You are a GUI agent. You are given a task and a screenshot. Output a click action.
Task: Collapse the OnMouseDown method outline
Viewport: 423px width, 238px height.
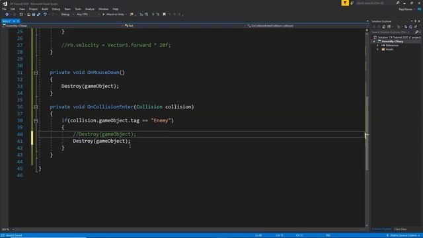click(36, 73)
